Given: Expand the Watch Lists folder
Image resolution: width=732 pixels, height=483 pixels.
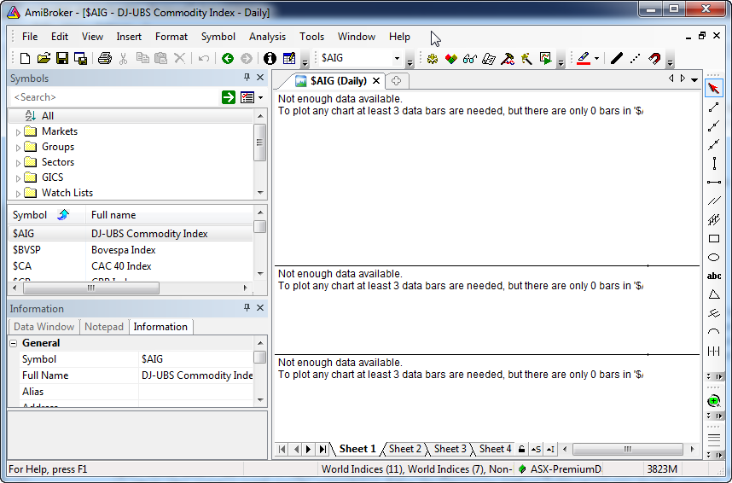Looking at the screenshot, I should coord(18,194).
